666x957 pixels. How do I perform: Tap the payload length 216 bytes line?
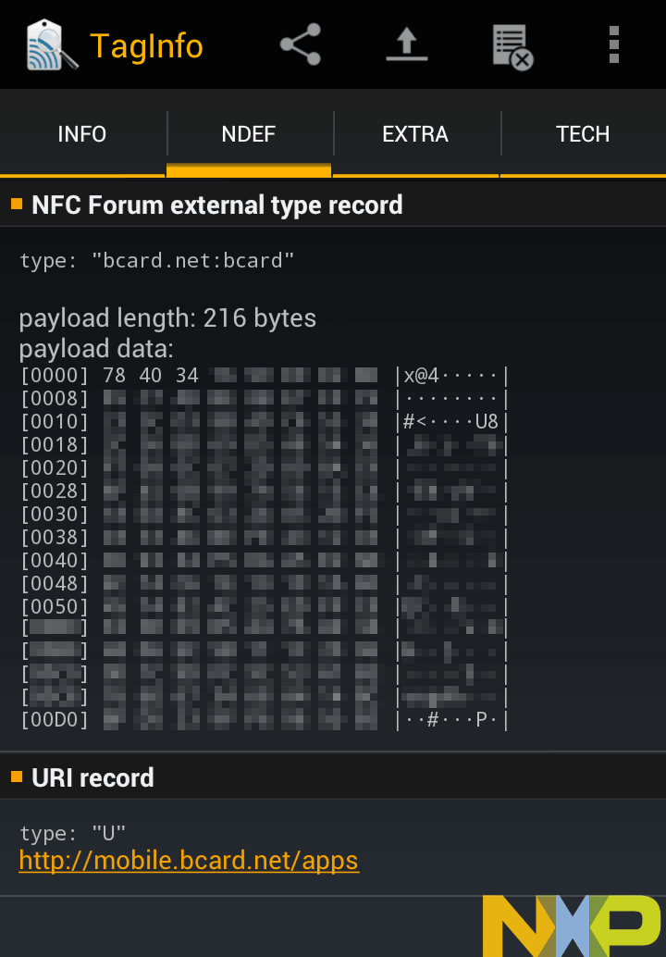168,317
